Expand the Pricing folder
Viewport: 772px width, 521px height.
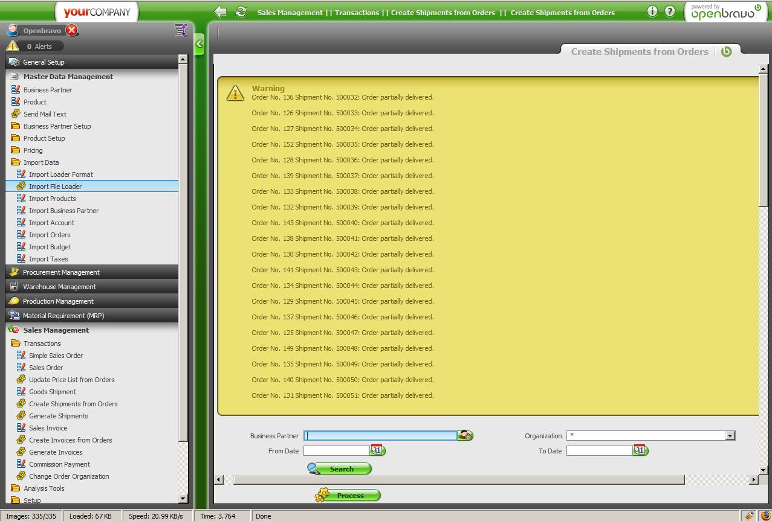click(33, 150)
